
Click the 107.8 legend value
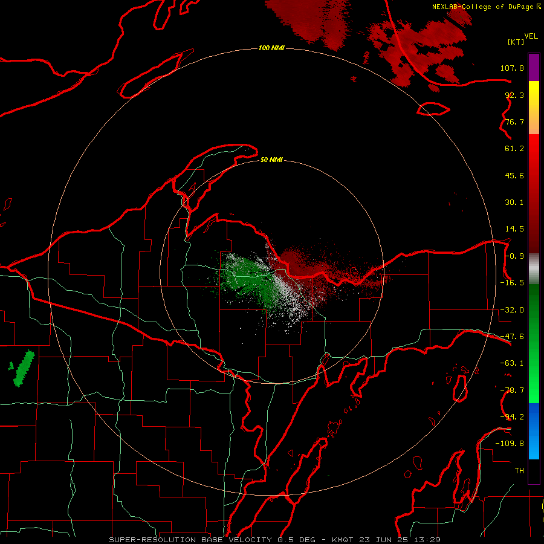point(512,68)
